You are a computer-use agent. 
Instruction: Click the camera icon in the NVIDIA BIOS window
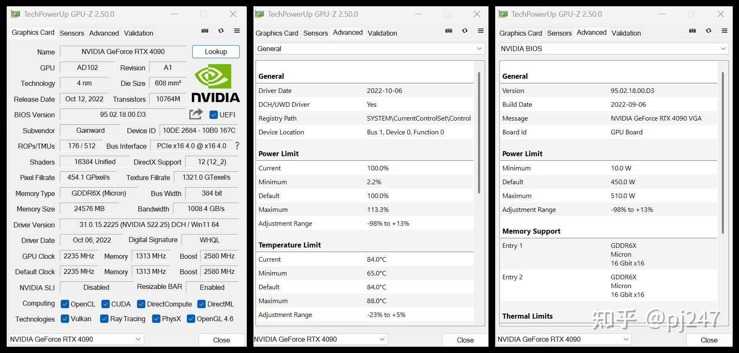(x=692, y=31)
